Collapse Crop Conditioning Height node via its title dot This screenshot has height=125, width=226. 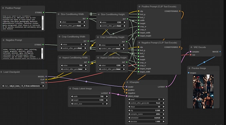(98, 37)
